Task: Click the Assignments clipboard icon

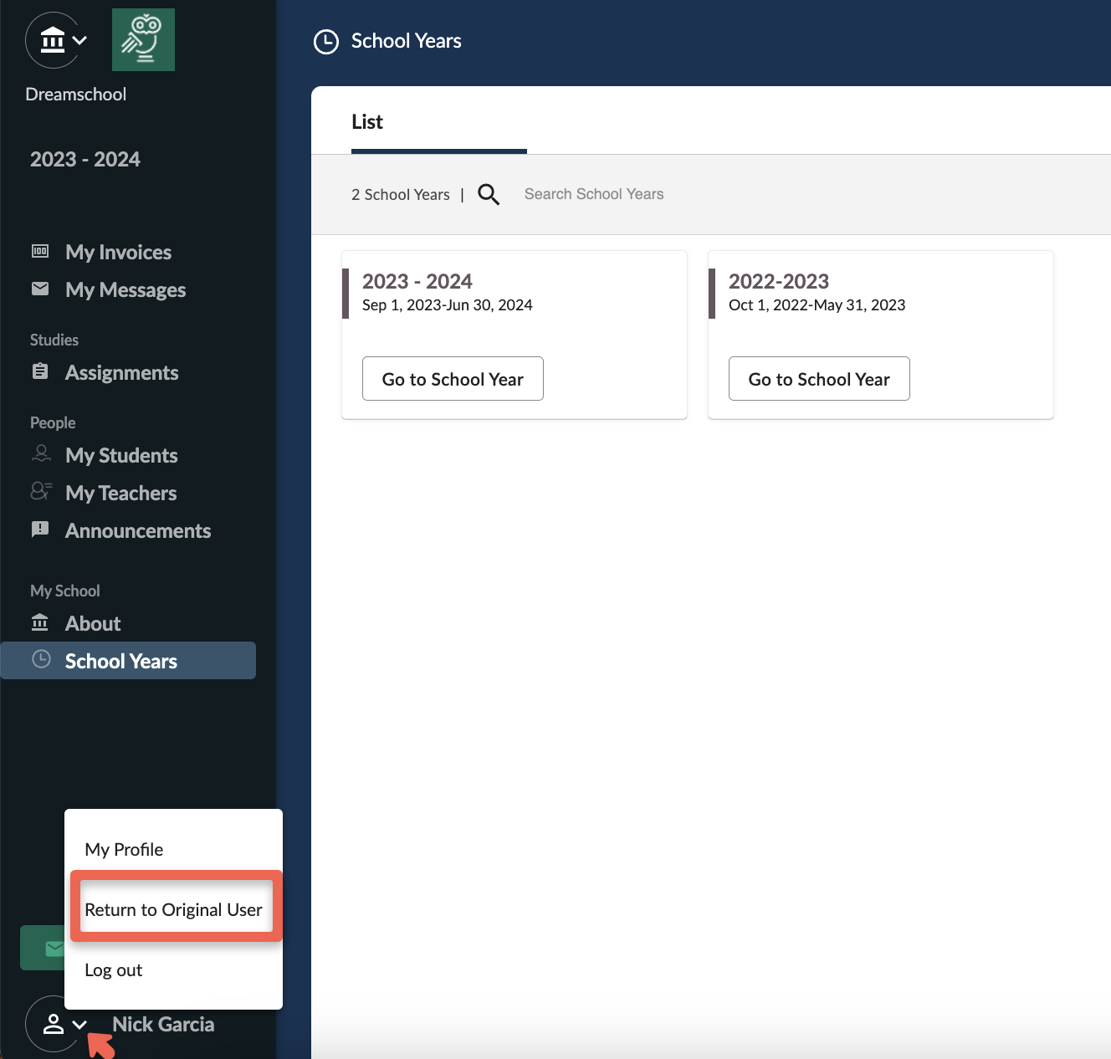Action: click(x=40, y=371)
